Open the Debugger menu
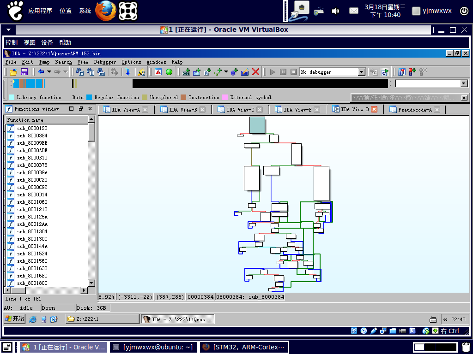The image size is (473, 354). pos(105,62)
